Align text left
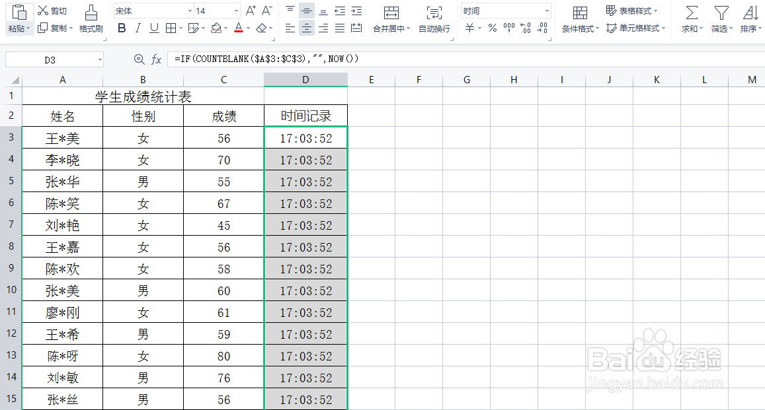 290,28
